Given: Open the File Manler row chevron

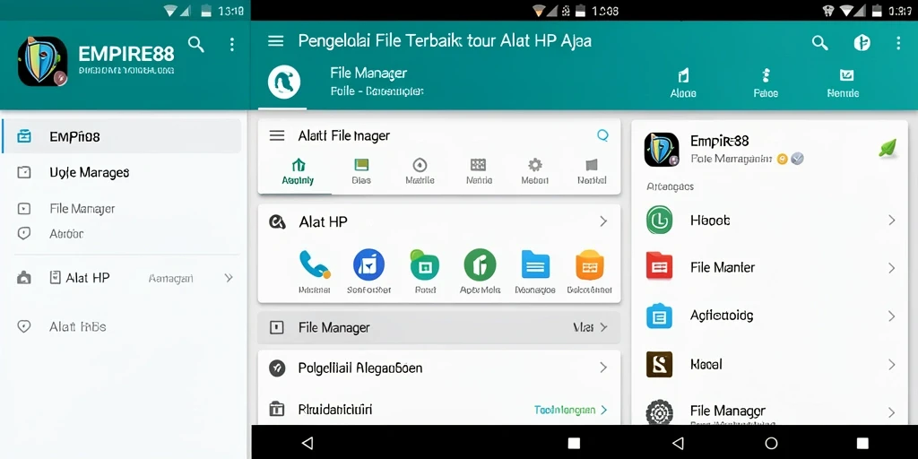Looking at the screenshot, I should [x=892, y=268].
